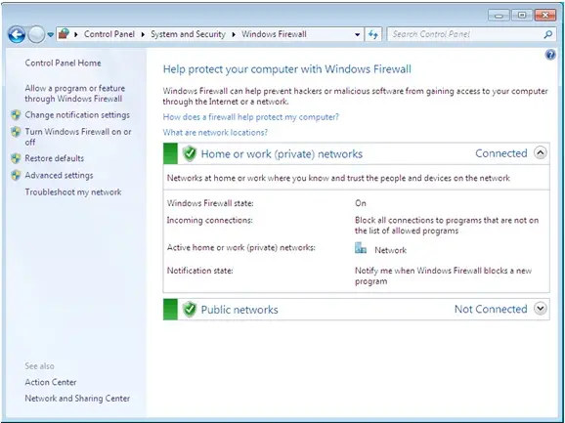Expand the Public networks section
The width and height of the screenshot is (565, 423).
pyautogui.click(x=541, y=309)
